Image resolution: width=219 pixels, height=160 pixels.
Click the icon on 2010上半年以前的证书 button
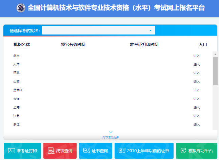point(122,151)
